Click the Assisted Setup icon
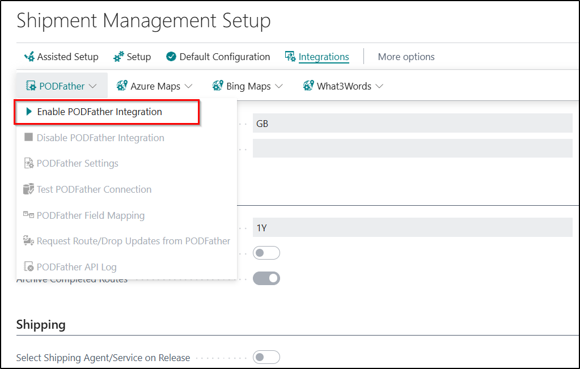The image size is (580, 369). (x=29, y=57)
